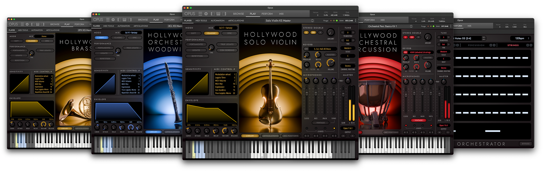Click green Purge dot in Percussion window
This screenshot has height=171, width=543.
(433, 26)
